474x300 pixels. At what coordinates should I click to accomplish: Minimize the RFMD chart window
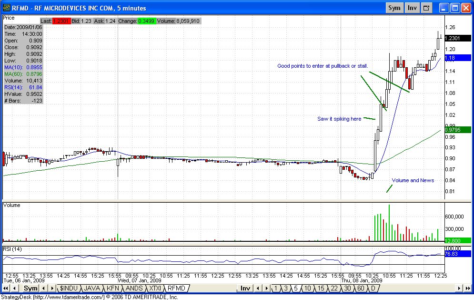tap(444, 8)
